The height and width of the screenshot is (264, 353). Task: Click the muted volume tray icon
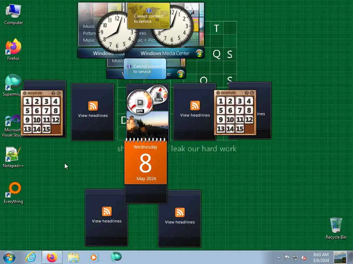(x=304, y=257)
